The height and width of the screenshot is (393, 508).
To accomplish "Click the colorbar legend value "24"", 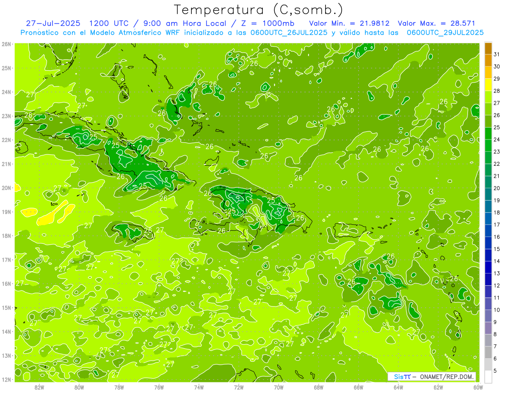I will click(x=497, y=139).
